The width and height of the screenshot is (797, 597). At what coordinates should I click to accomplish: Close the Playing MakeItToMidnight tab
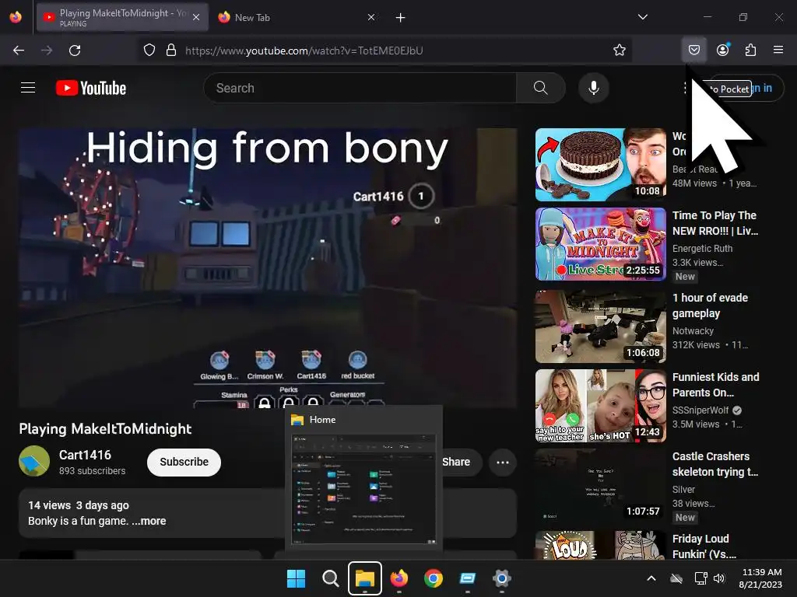click(196, 18)
